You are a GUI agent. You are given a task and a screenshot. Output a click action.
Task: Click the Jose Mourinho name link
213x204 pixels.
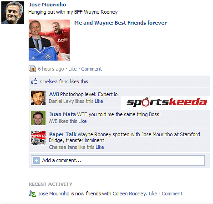pyautogui.click(x=47, y=5)
